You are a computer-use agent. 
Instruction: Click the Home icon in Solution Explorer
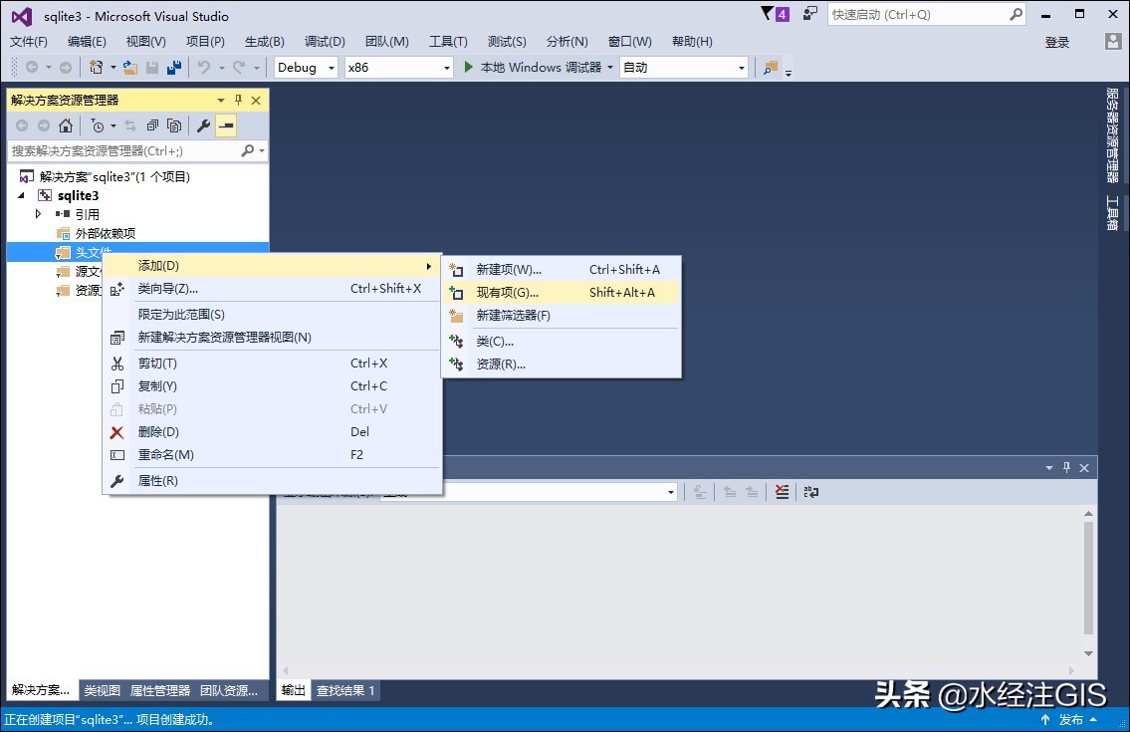tap(66, 125)
